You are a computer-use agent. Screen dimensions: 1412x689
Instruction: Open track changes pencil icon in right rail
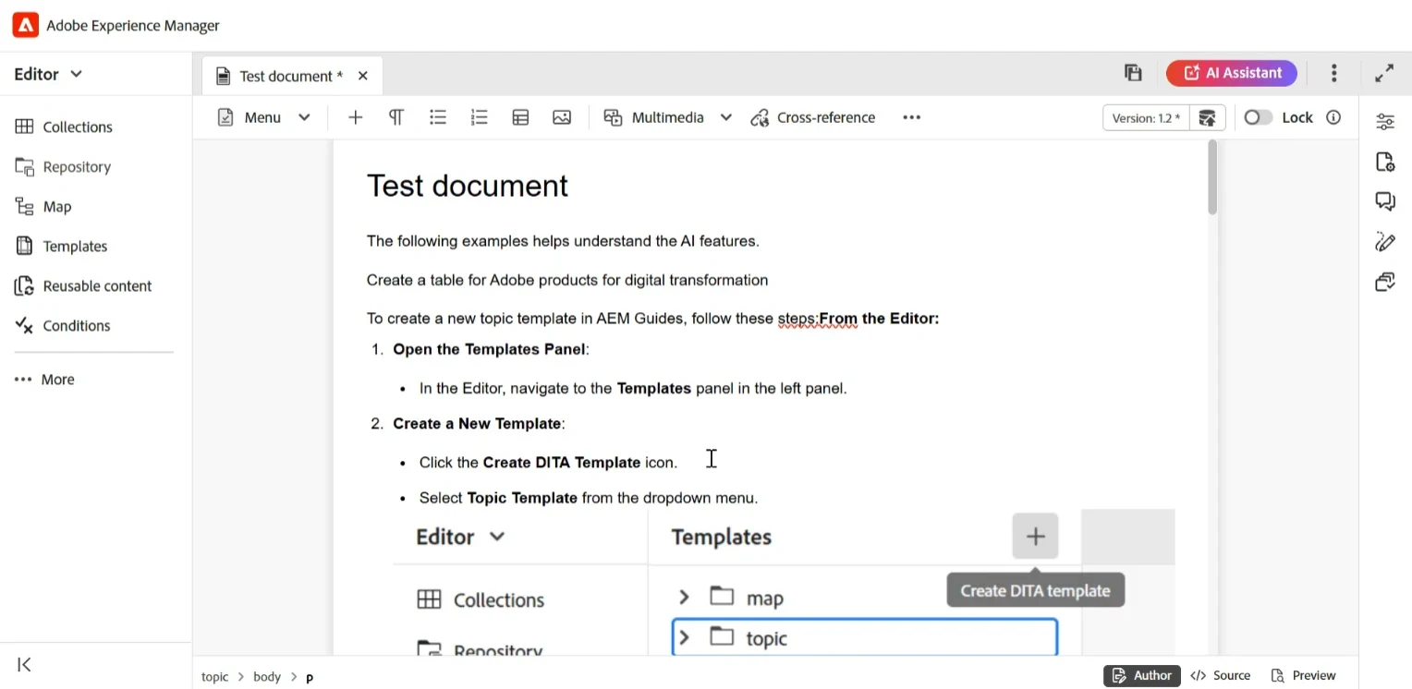[1385, 242]
